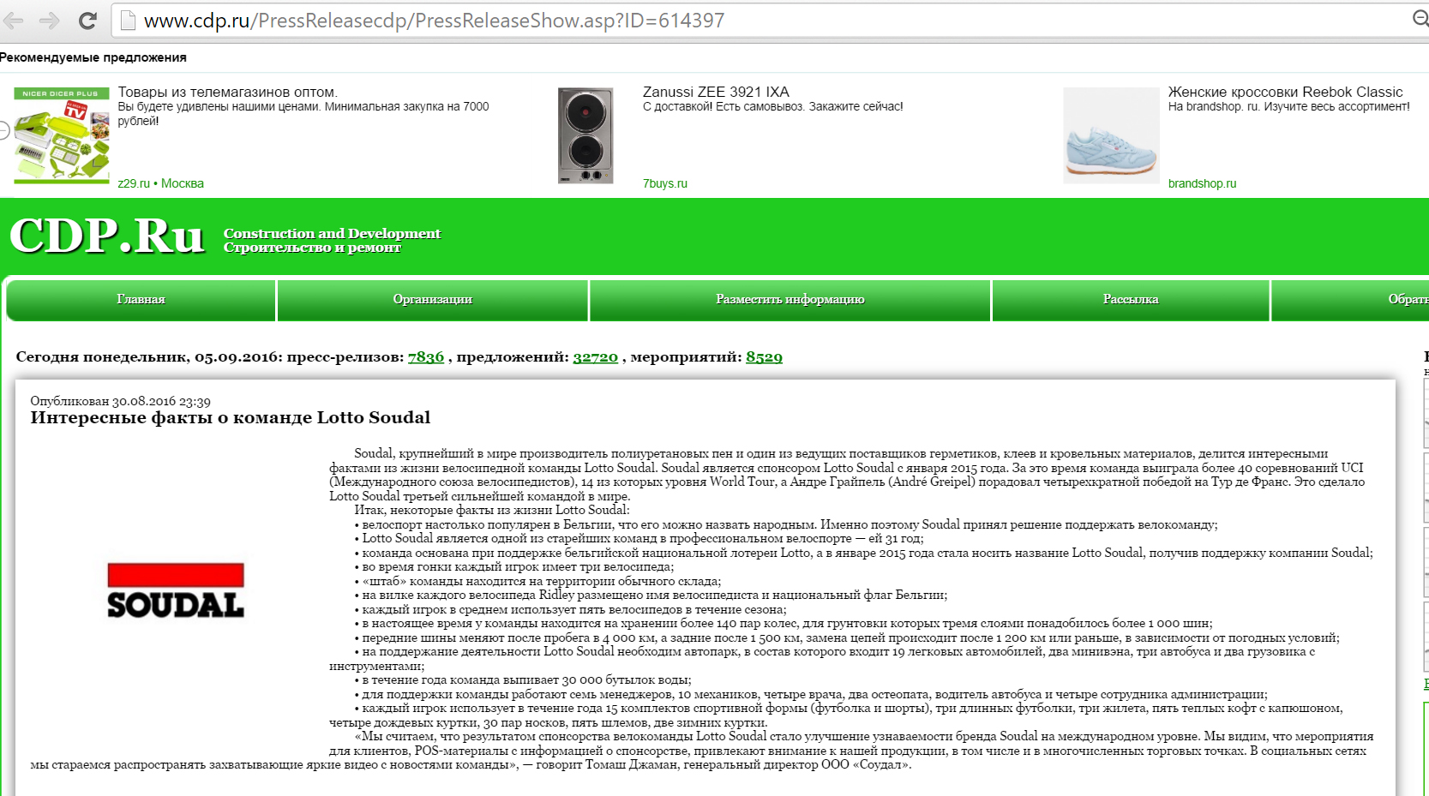Follow the brandshop.ru ad link
This screenshot has width=1429, height=796.
[x=1202, y=183]
